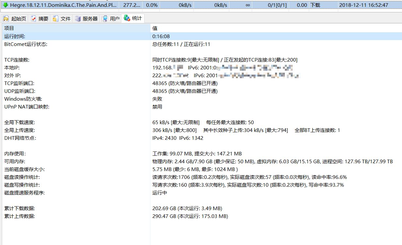The width and height of the screenshot is (402, 245).
Task: Click the 项目 column header
Action: [9, 28]
